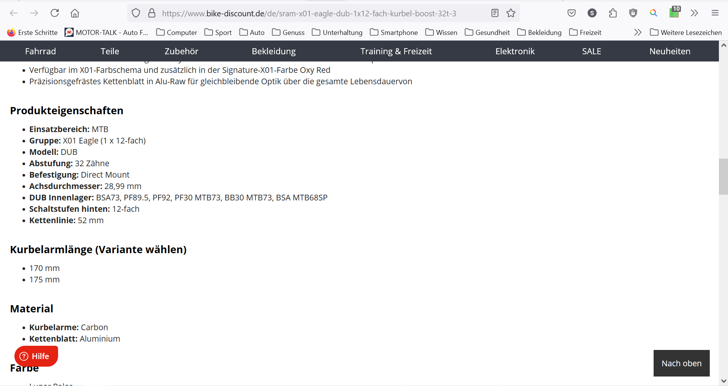Screen dimensions: 728x386
Task: Click the DUB Innenlager specification line
Action: [x=178, y=198]
